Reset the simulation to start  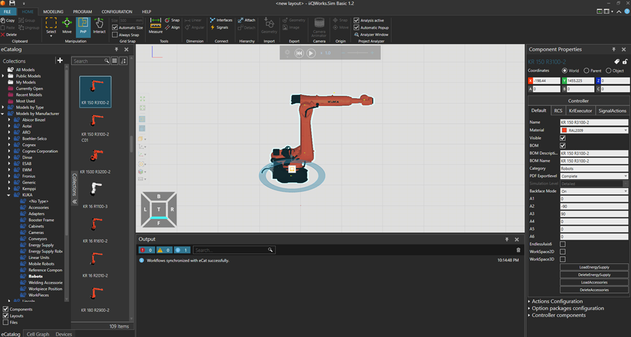pos(299,53)
